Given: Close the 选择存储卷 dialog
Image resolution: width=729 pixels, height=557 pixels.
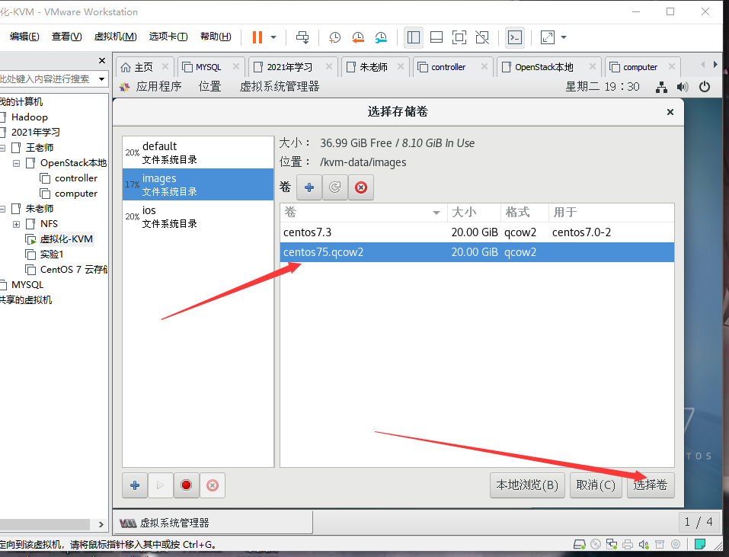Looking at the screenshot, I should click(x=670, y=112).
